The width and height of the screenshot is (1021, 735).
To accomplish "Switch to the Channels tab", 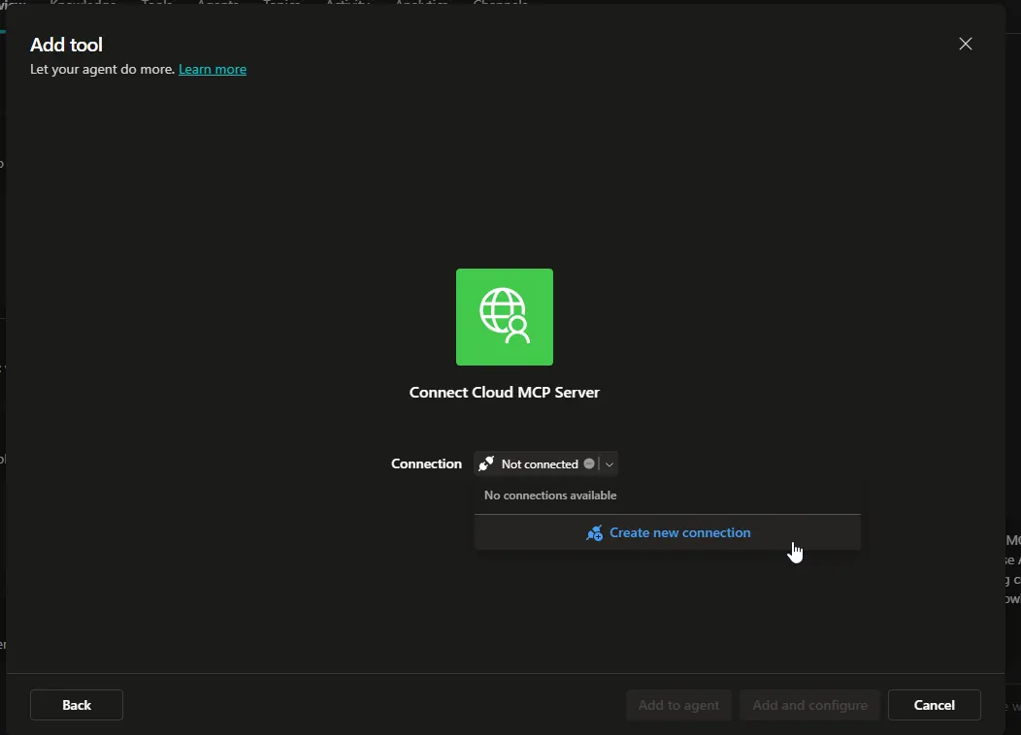I will click(500, 4).
